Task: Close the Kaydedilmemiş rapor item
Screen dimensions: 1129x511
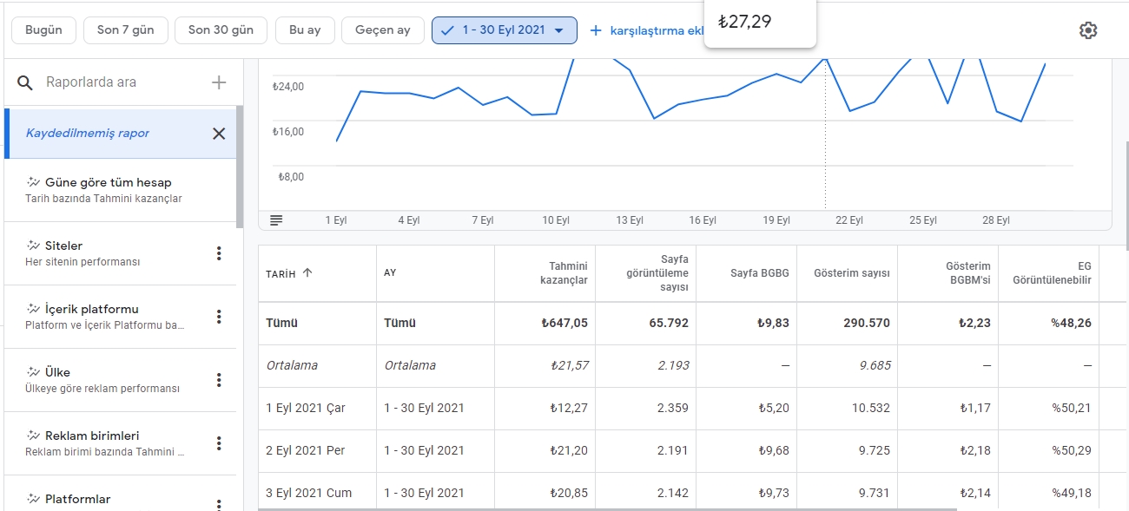Action: [219, 134]
